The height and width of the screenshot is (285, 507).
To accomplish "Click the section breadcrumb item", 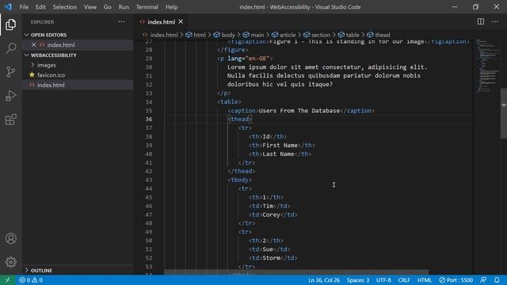I will pos(317,35).
